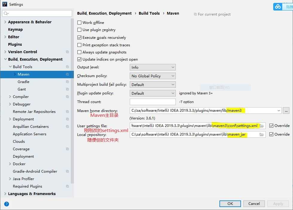Viewport: 293px width, 210px height.
Task: Click the settings tree vertical scrollbar
Action: 72,101
